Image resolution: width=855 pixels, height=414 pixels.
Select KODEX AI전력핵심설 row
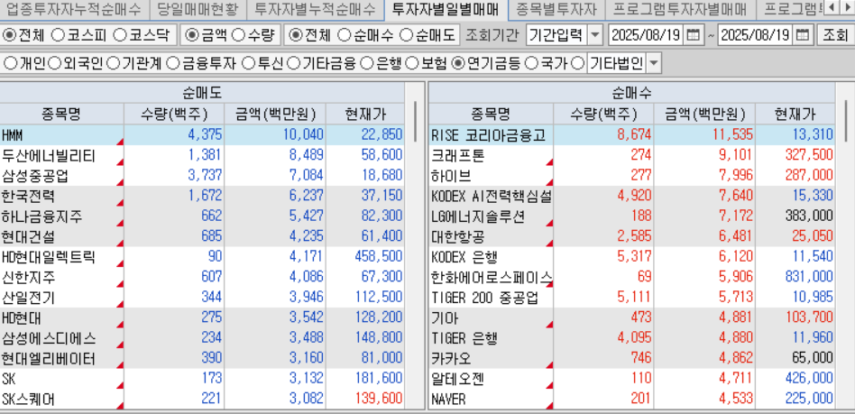tap(632, 196)
